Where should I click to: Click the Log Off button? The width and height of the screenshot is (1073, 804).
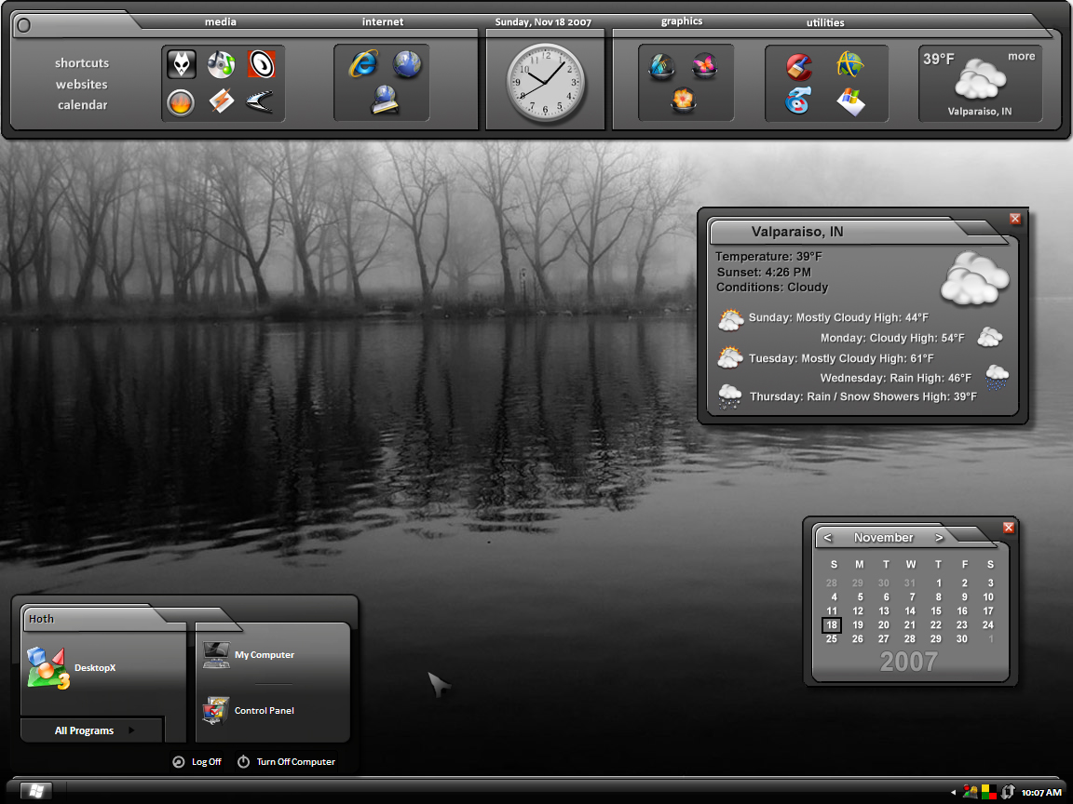coord(197,761)
